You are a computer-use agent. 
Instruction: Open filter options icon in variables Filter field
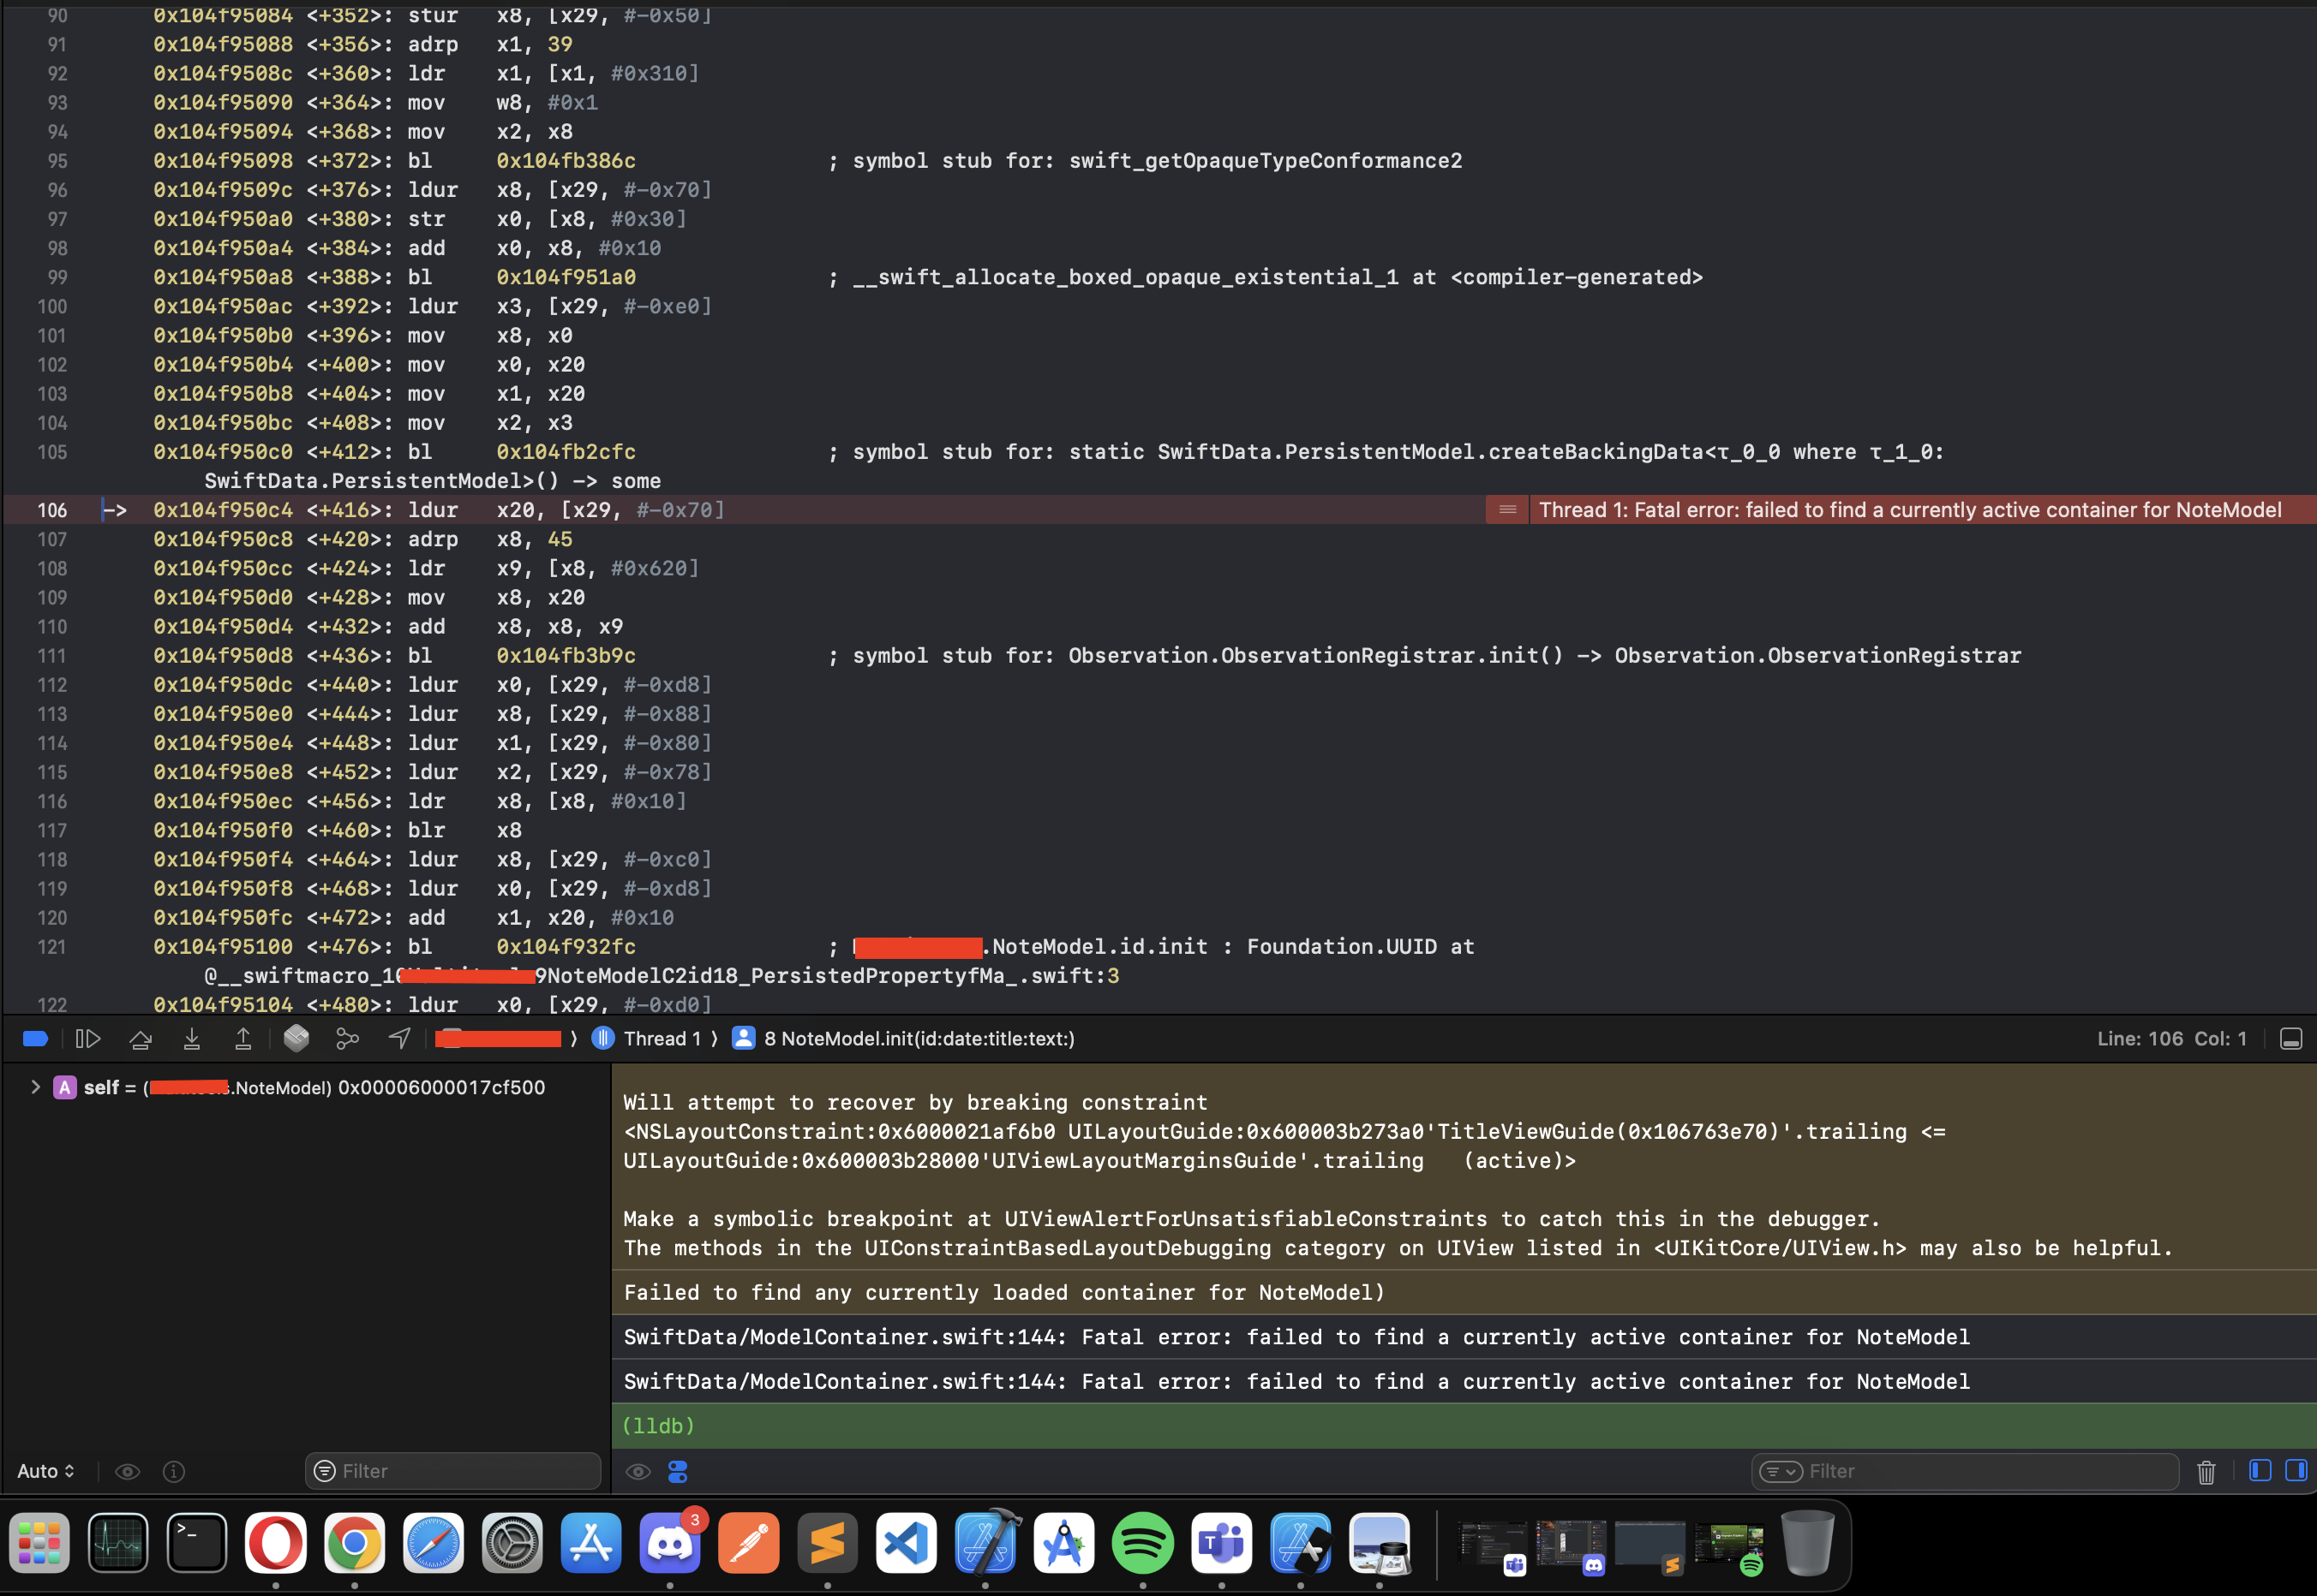coord(324,1471)
